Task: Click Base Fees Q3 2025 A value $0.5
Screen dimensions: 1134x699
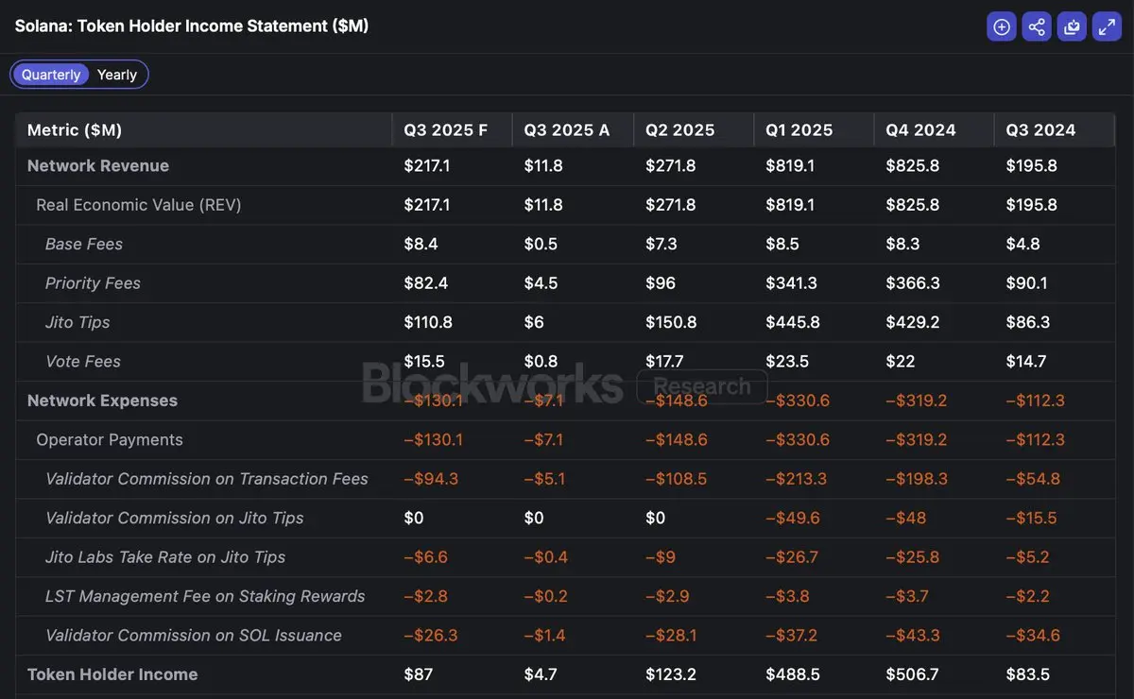Action: pos(541,244)
